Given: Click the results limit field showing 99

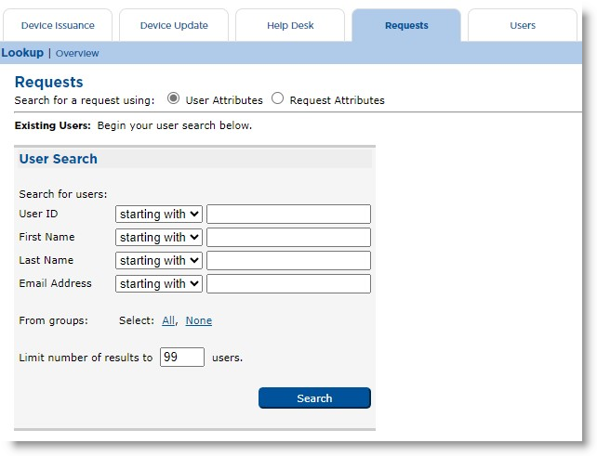Looking at the screenshot, I should tap(182, 358).
